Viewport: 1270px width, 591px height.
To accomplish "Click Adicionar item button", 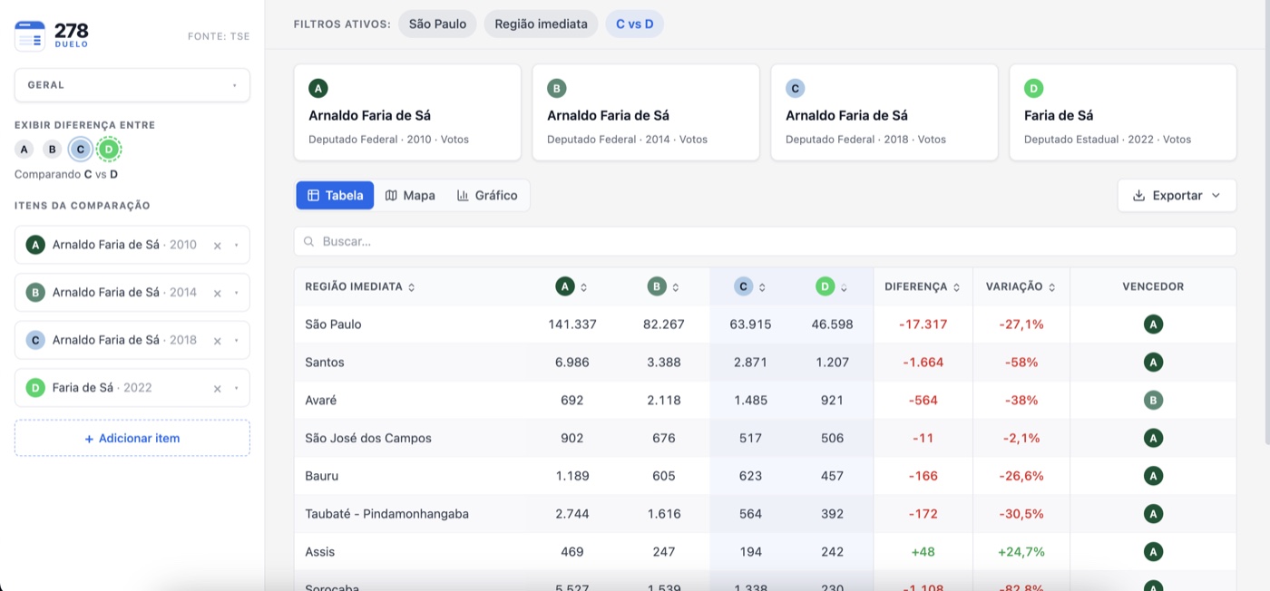I will pyautogui.click(x=132, y=438).
